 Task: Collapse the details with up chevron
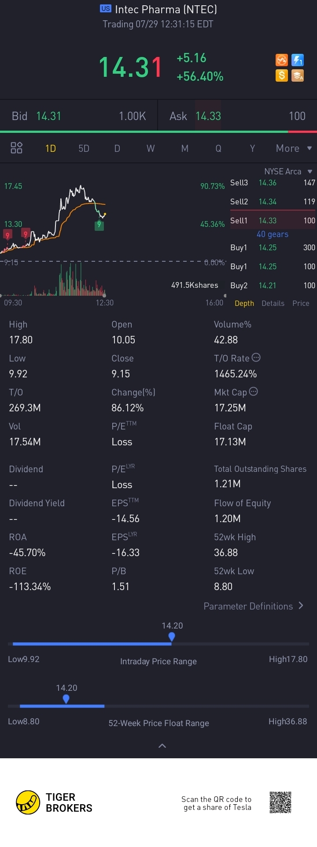pos(162,746)
